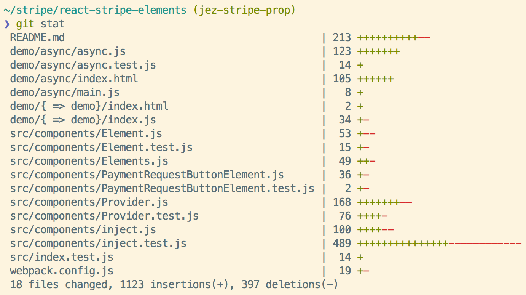Select the change count 100 for inject.js

(342, 230)
